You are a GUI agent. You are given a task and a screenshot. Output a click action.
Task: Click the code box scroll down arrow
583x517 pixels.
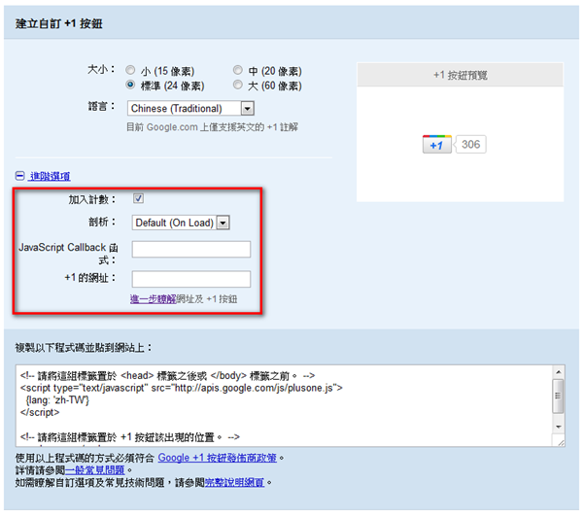559,427
